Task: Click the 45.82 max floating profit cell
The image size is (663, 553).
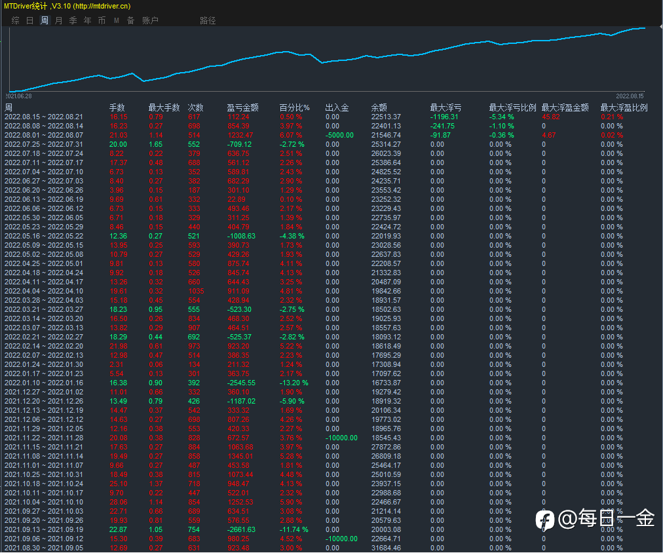Action: (x=551, y=117)
